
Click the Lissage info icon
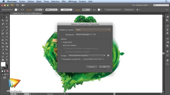click(x=108, y=55)
